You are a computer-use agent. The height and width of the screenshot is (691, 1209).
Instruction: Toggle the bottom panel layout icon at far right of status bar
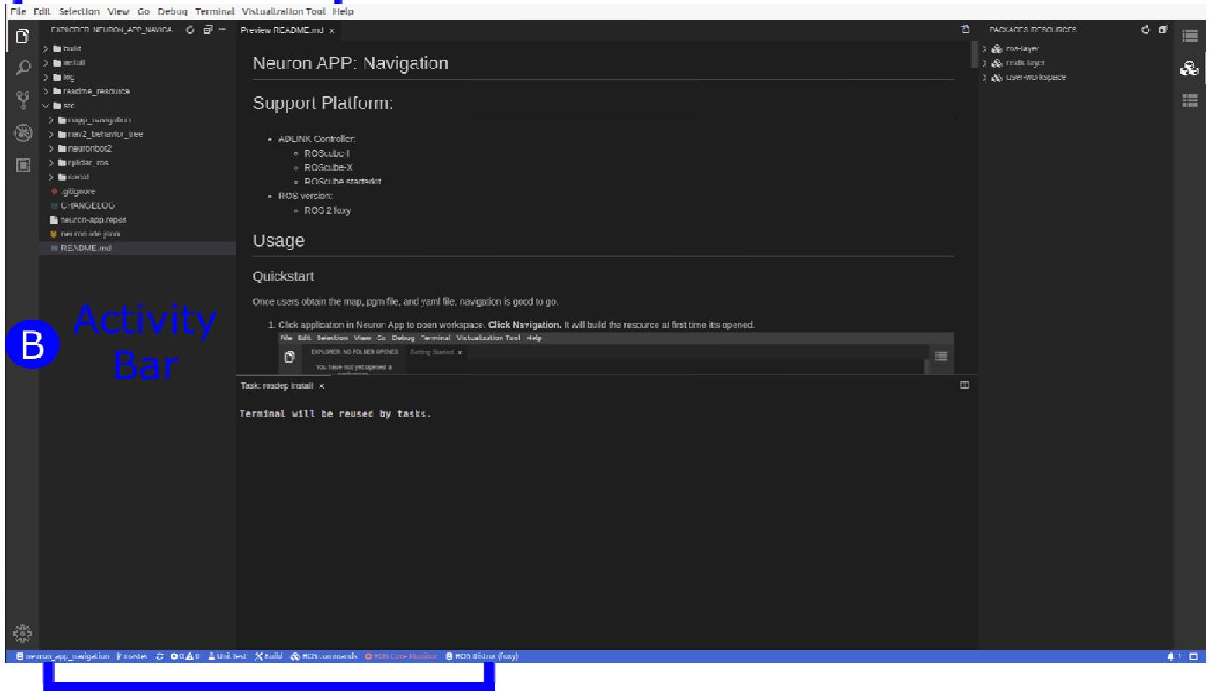point(1195,656)
